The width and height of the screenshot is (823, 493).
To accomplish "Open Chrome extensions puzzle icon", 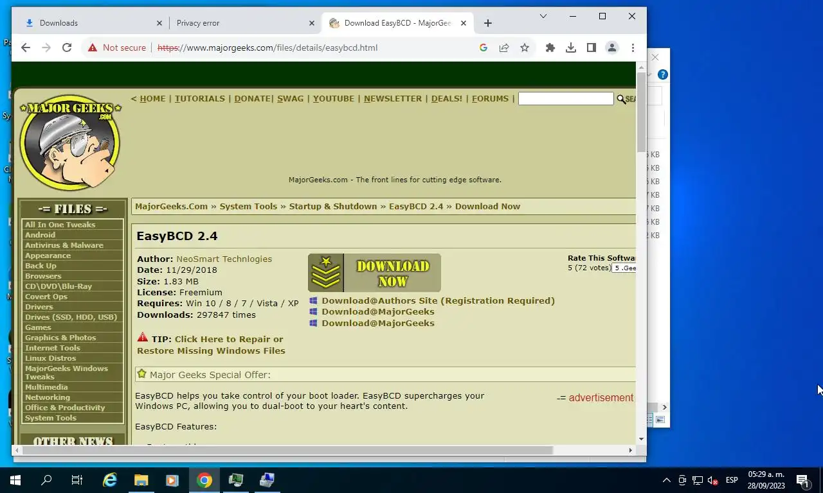I will [x=550, y=48].
